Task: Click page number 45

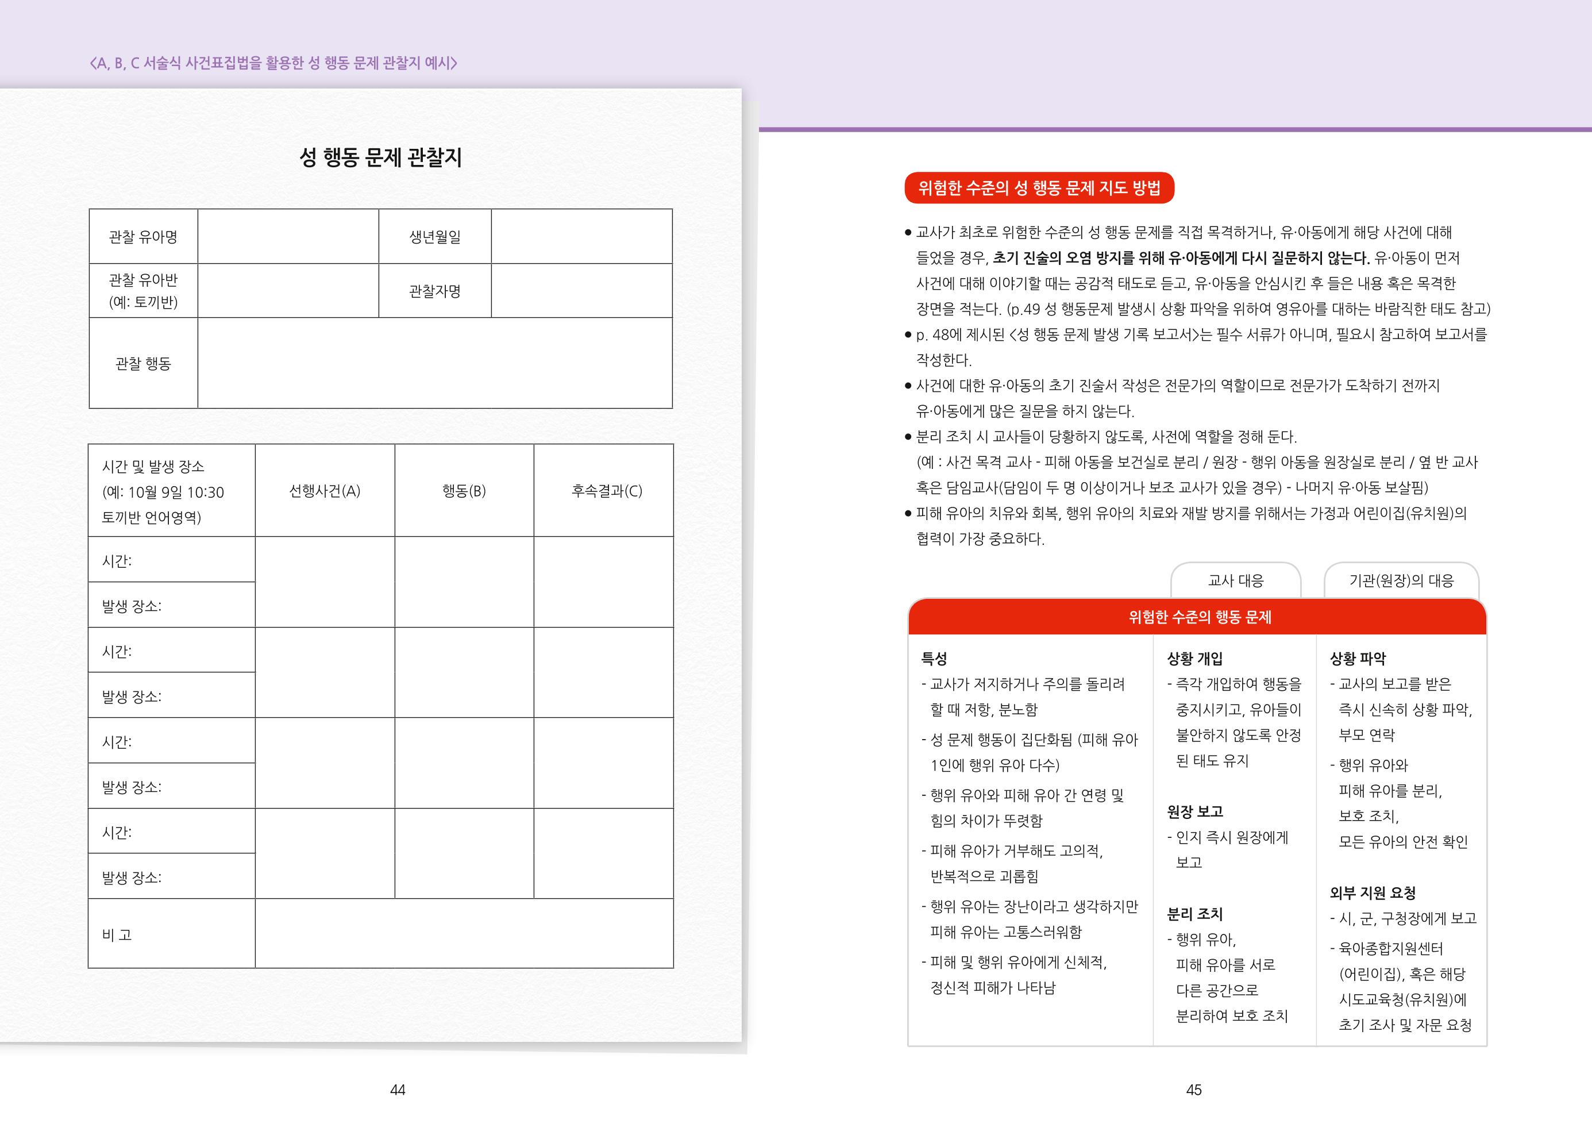Action: 1194,1090
